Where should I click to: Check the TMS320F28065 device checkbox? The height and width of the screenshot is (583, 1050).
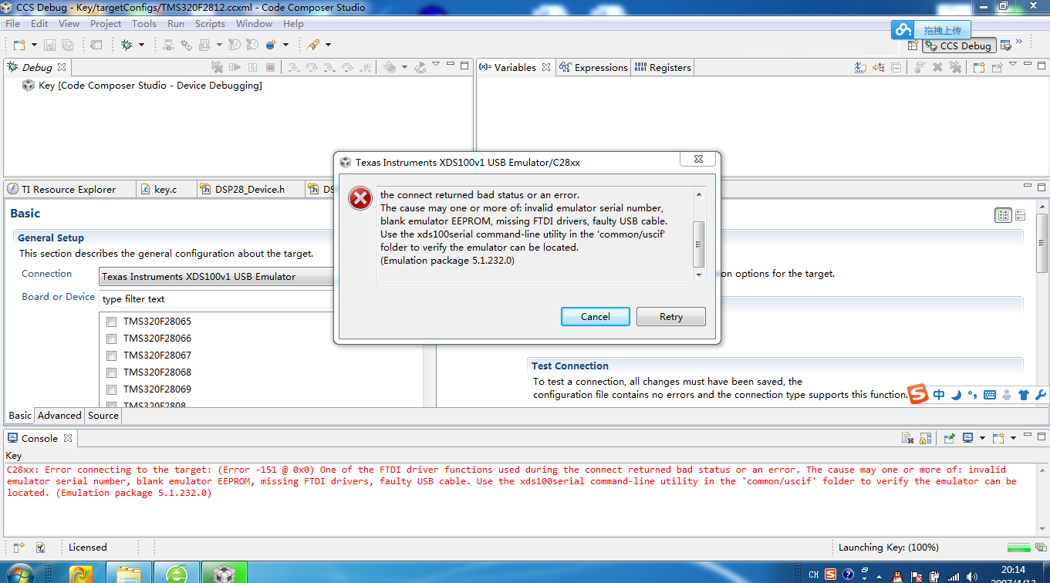pos(111,322)
